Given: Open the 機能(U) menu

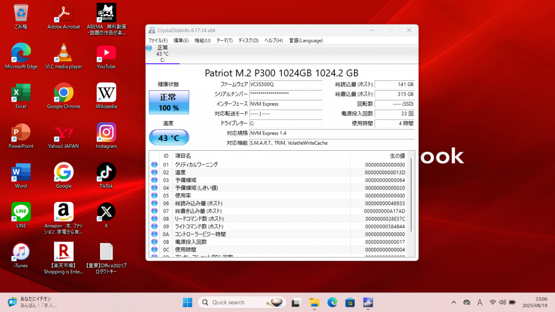Looking at the screenshot, I should click(x=203, y=41).
